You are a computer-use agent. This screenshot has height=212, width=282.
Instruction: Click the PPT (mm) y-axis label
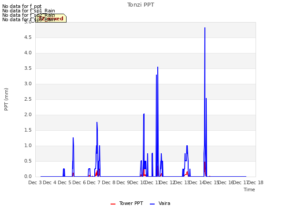pyautogui.click(x=6, y=99)
